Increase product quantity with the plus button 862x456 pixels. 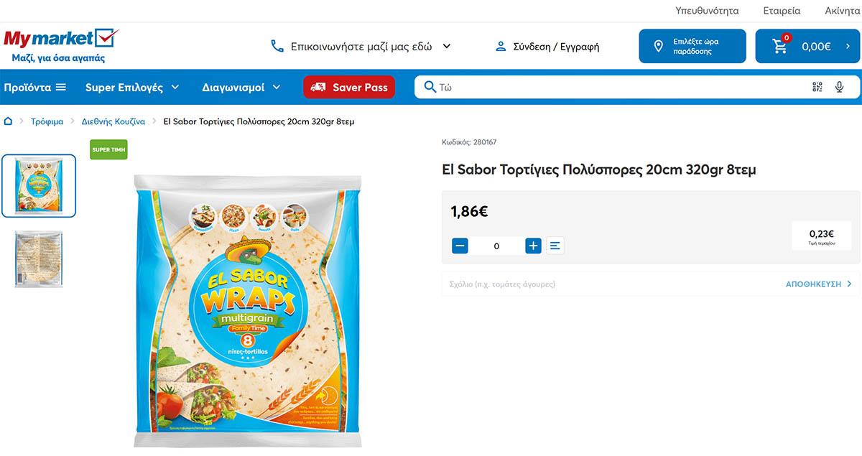533,245
